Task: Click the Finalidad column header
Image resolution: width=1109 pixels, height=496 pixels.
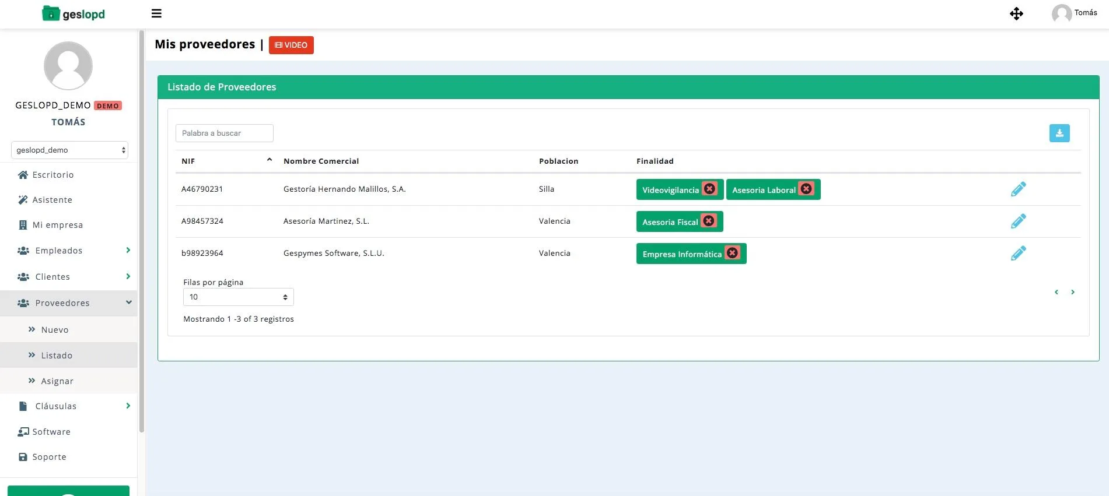Action: click(x=655, y=161)
